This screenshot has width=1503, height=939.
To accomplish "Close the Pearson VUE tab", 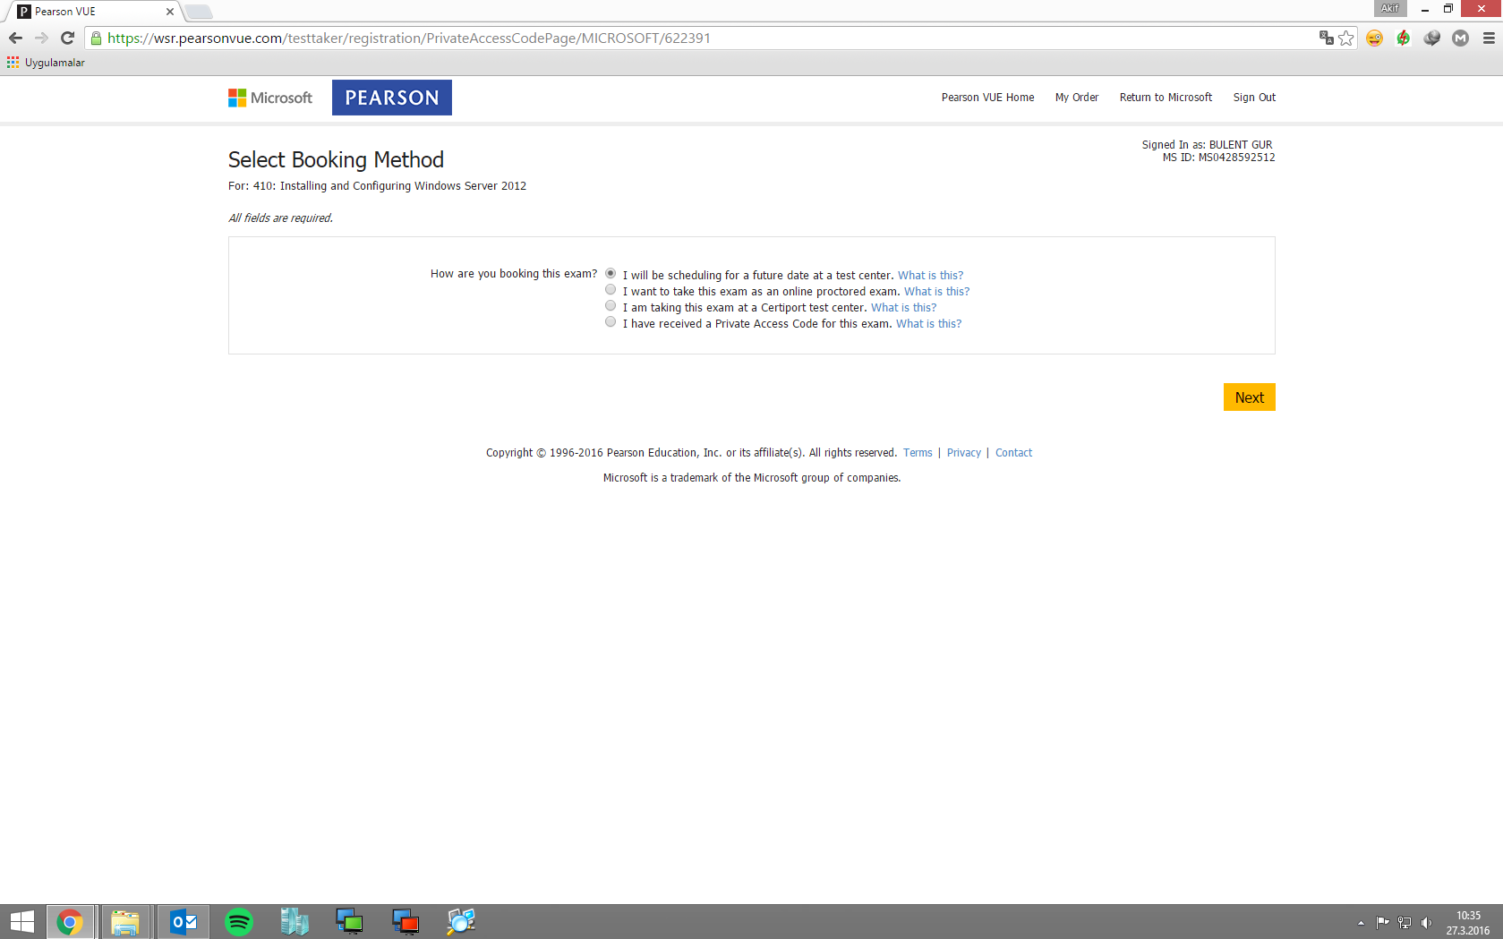I will 170,12.
